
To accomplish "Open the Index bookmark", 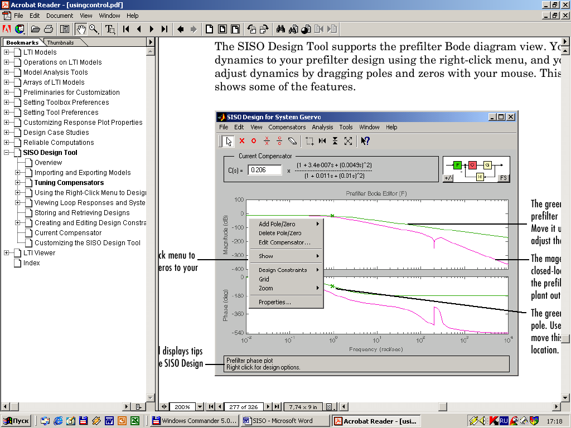I will tap(31, 263).
